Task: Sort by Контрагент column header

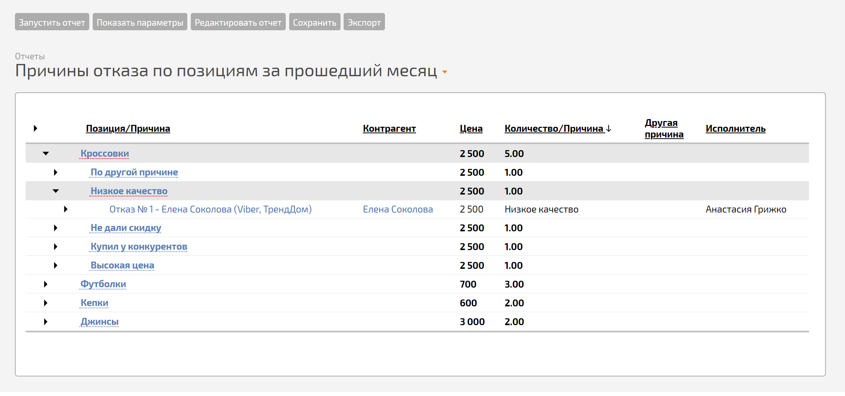Action: (389, 129)
